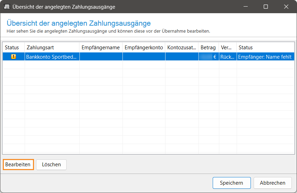
Task: Sort the table by Betrag column
Action: click(x=208, y=48)
